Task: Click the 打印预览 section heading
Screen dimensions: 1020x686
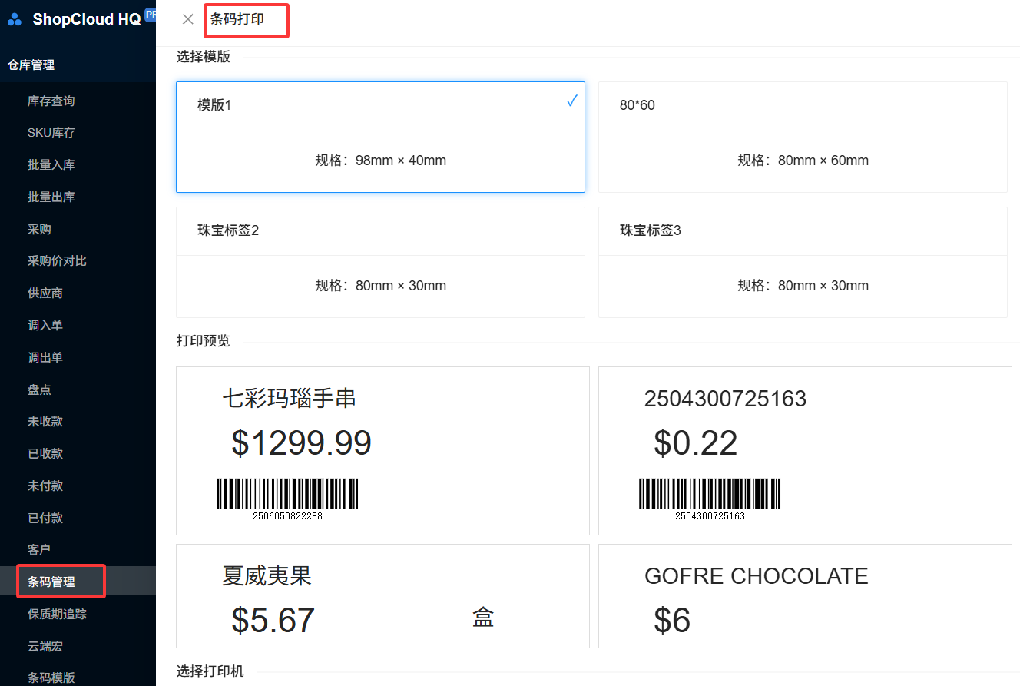Action: [x=204, y=341]
